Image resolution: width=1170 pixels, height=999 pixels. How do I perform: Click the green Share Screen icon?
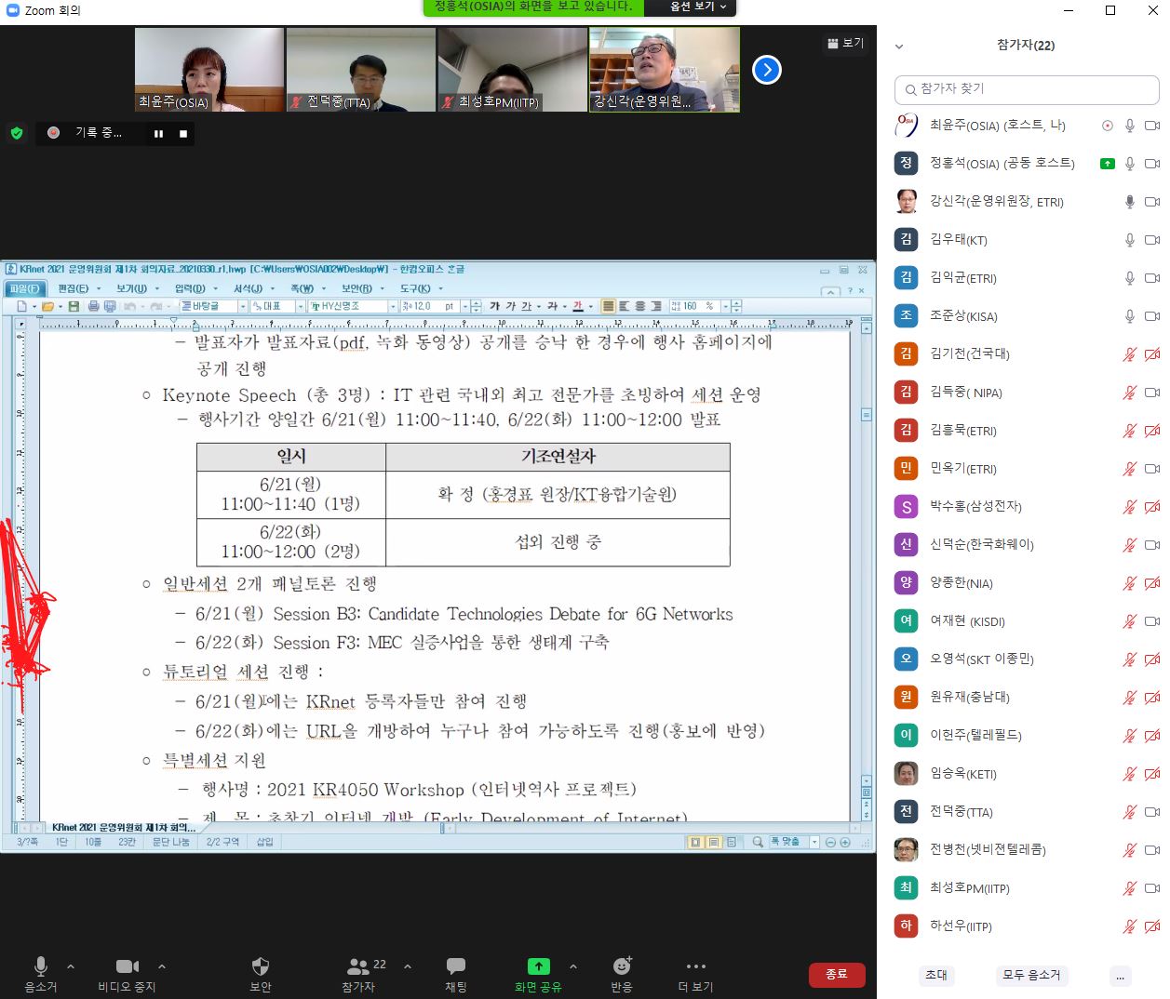538,967
